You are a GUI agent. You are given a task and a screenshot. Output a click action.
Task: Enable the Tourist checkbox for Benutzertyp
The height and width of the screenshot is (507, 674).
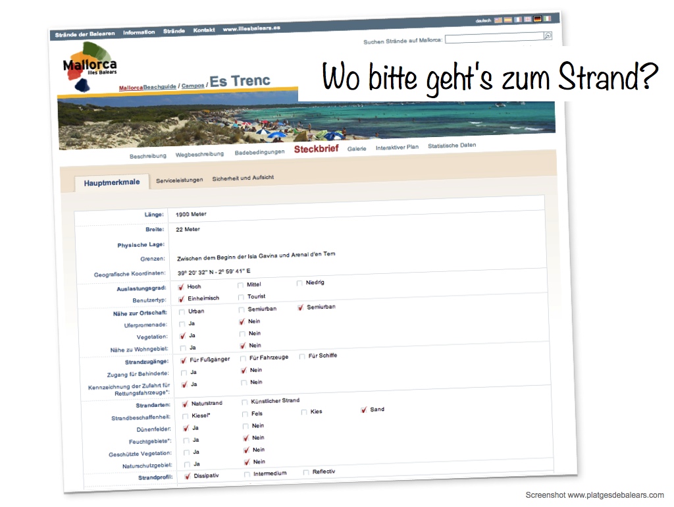point(241,298)
